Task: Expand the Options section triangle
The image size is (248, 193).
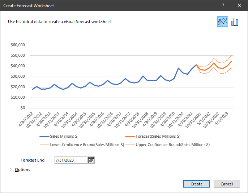Action: (x=10, y=170)
